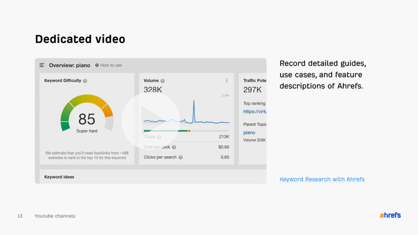Viewport: 418px width, 235px height.
Task: Click the Keyword ideas heading
Action: tap(59, 177)
